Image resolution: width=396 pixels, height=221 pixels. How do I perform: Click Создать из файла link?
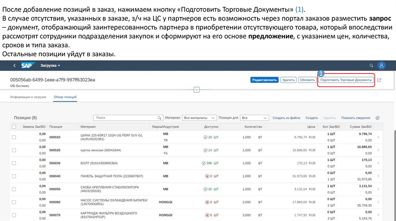286,118
